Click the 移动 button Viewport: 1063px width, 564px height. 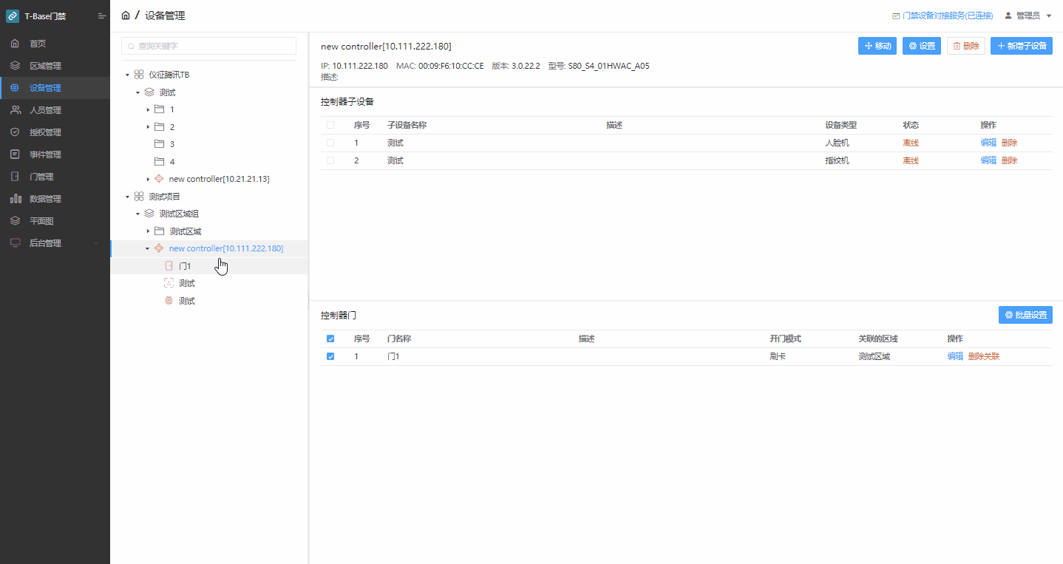point(877,46)
